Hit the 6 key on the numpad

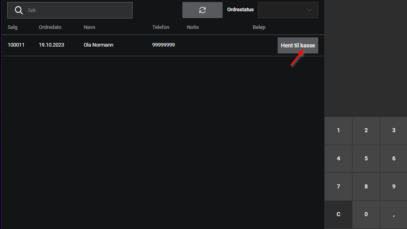pyautogui.click(x=393, y=159)
